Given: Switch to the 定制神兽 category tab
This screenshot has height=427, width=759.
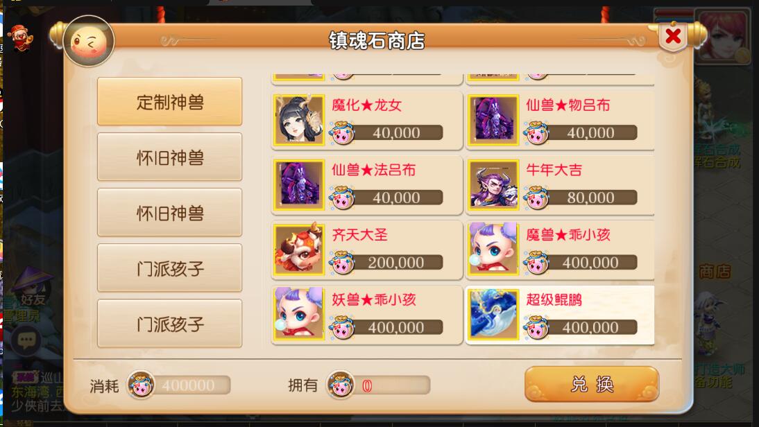Looking at the screenshot, I should click(169, 102).
